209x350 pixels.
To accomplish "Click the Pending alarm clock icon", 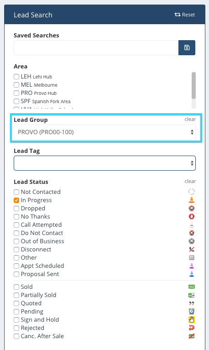I will [x=192, y=311].
